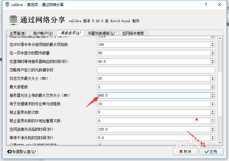
Task: Click the scrollbar up arrow in options list
Action: [220, 38]
